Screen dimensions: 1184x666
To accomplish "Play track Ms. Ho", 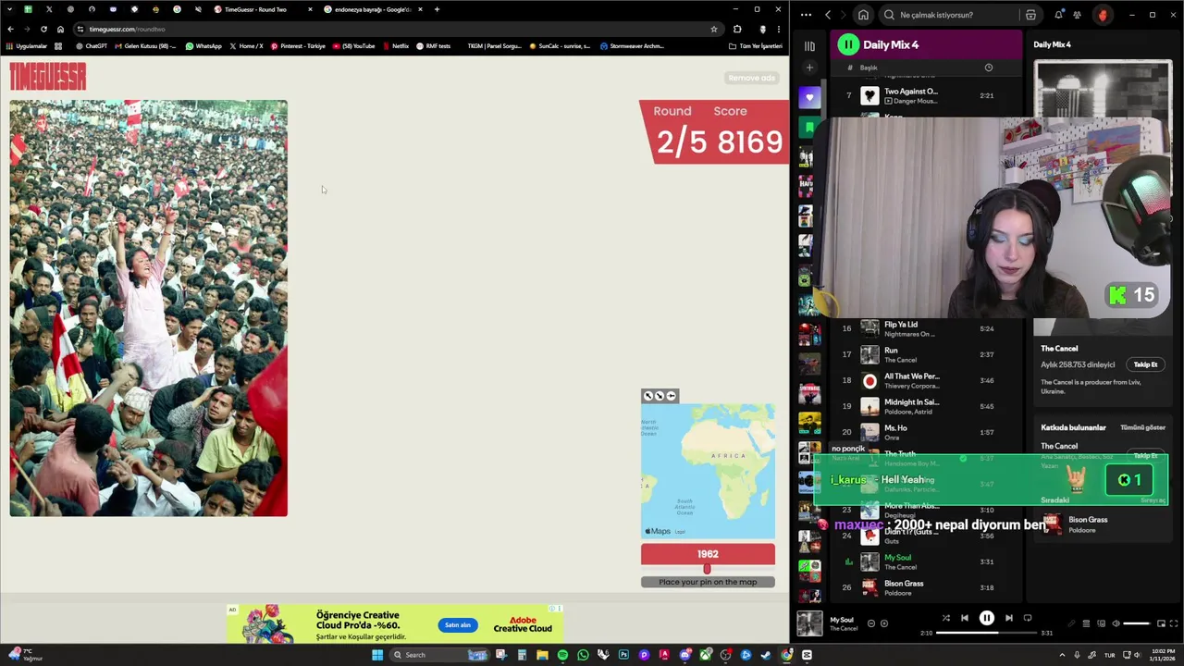I will (x=925, y=432).
